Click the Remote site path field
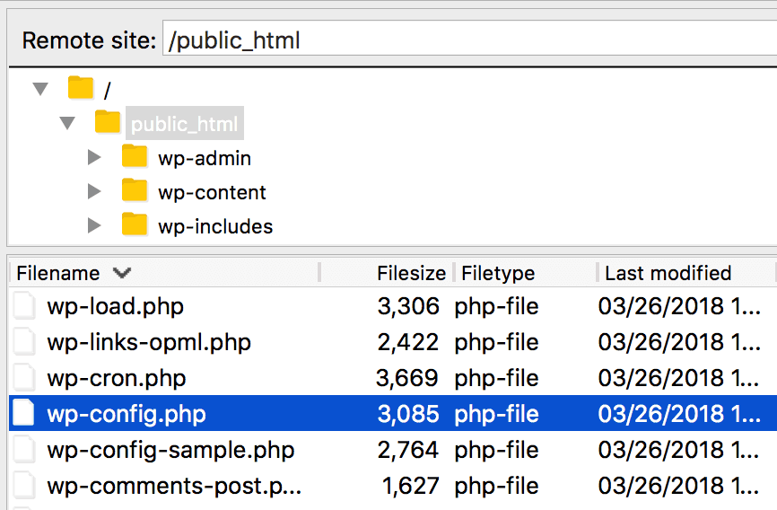This screenshot has height=510, width=777. (470, 39)
